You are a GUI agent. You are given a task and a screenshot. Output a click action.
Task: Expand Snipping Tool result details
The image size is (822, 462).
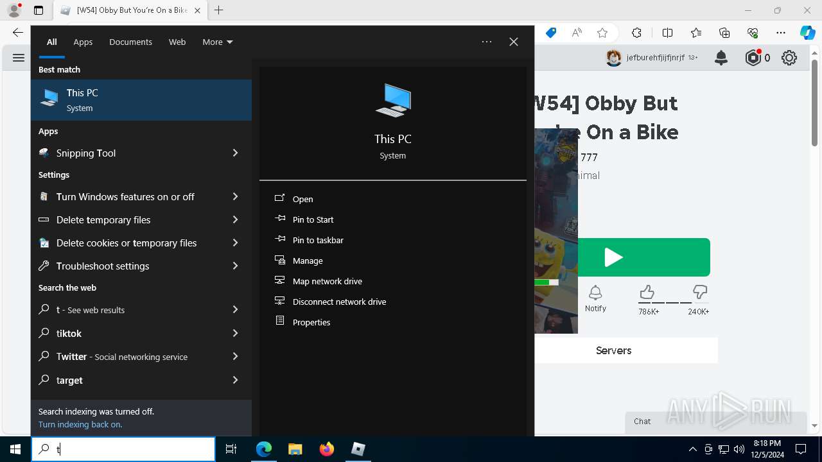click(x=235, y=153)
